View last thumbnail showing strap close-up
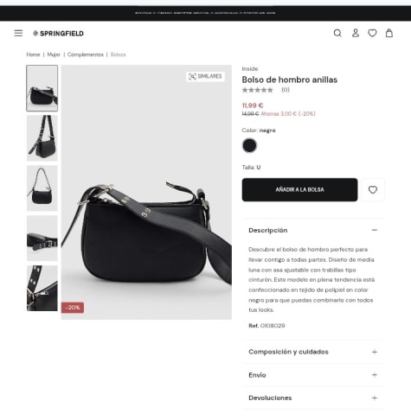This screenshot has width=411, height=420. [x=42, y=288]
